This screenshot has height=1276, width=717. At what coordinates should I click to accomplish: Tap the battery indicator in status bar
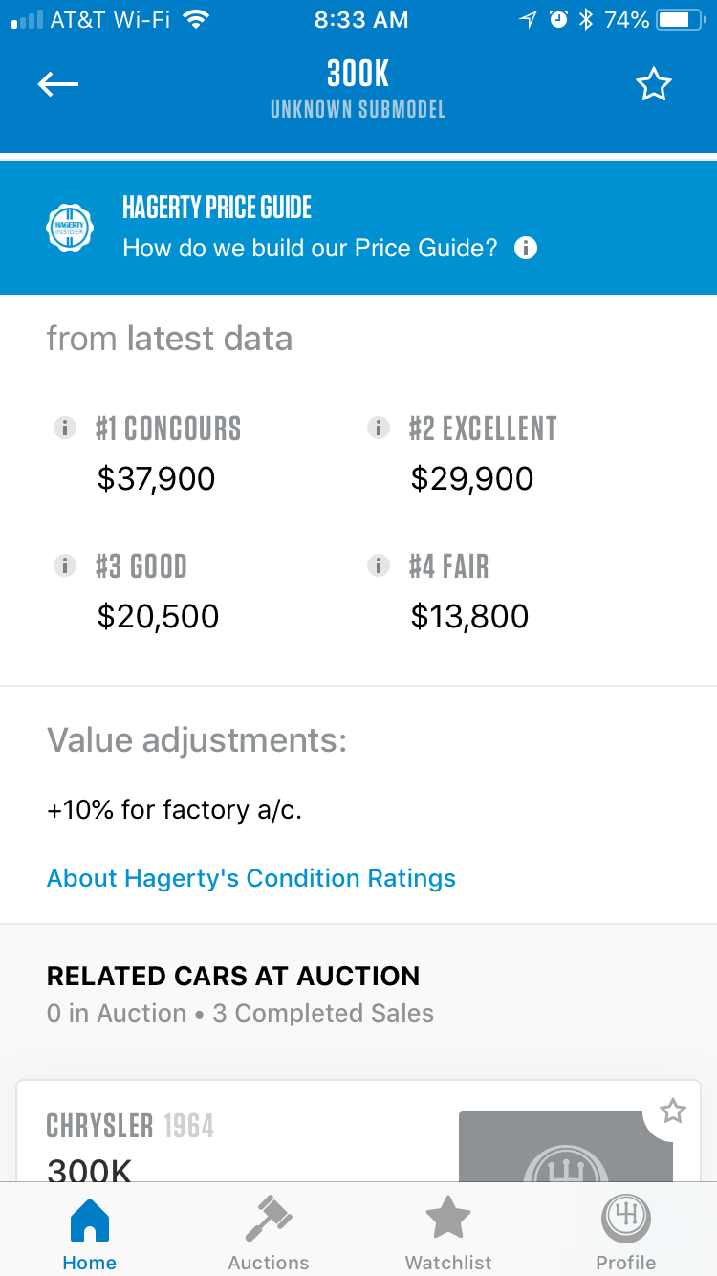pos(681,19)
